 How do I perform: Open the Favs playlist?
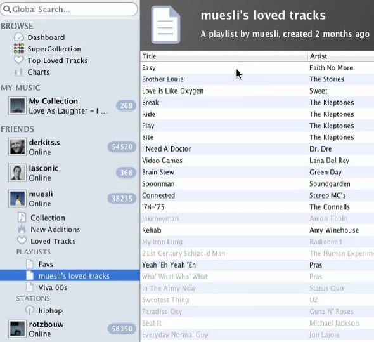point(46,265)
